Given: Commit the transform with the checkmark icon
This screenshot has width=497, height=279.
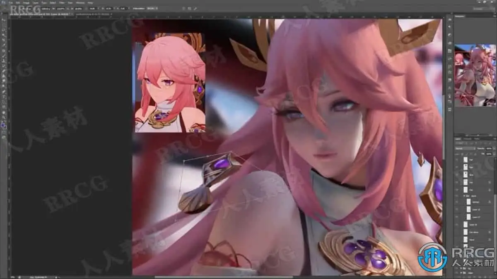Looking at the screenshot, I should [195, 9].
